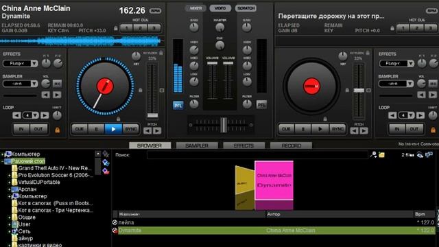The height and width of the screenshot is (247, 439).
Task: Click the left deck loop IN button
Action: [21, 129]
